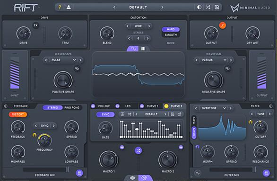
Task: Select Pre filter position
Action: click(194, 120)
